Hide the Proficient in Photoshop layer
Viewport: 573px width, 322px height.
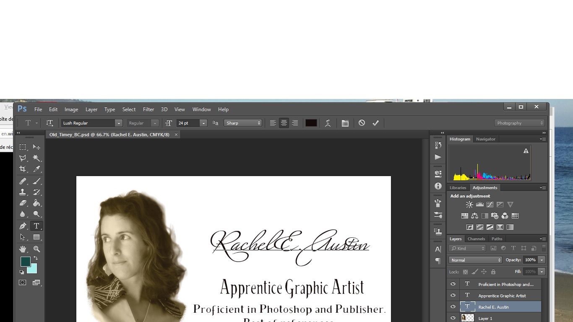coord(453,284)
